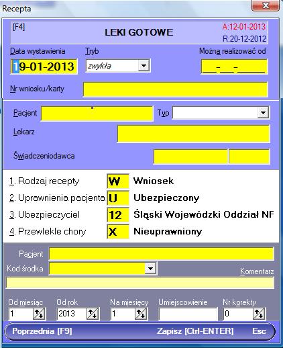283x348 pixels.
Task: Click the Nr korekty label
Action: (239, 302)
